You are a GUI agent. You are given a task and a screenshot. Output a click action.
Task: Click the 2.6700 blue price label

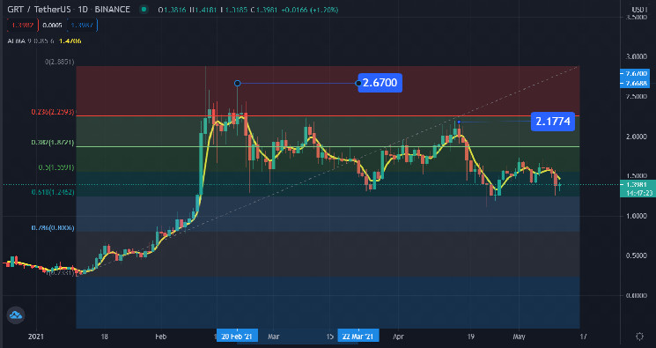tap(380, 83)
